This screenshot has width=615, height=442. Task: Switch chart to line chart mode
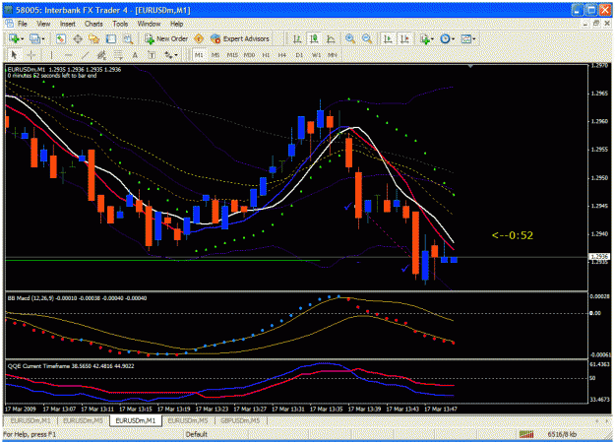click(331, 38)
